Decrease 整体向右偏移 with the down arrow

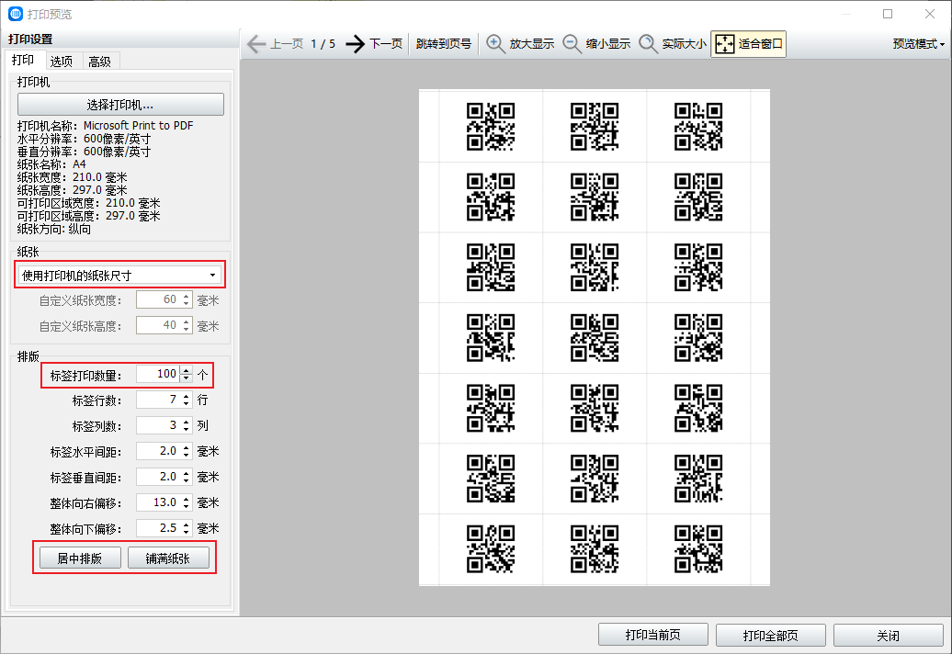(x=187, y=507)
